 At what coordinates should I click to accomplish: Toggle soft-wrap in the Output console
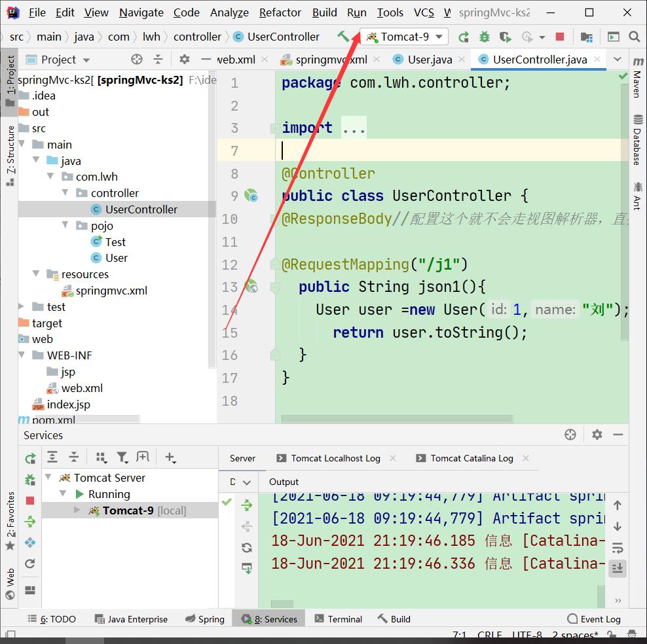[x=616, y=547]
